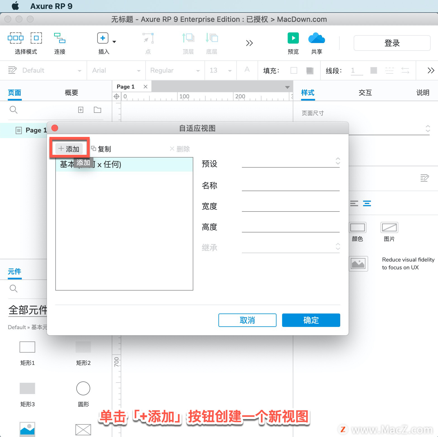Open the canvas tab list dropdown arrow
The height and width of the screenshot is (437, 438).
click(287, 87)
